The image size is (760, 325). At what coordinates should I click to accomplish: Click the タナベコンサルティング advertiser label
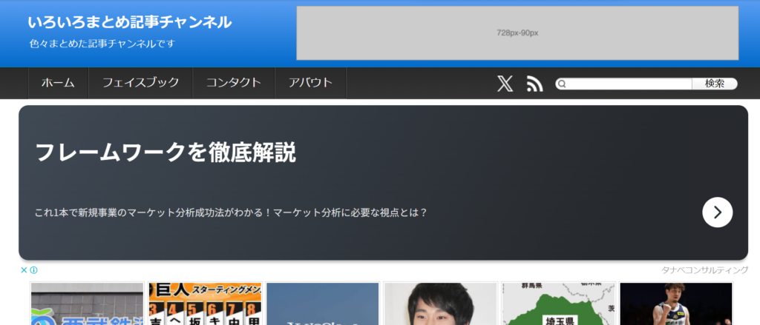[x=704, y=270]
